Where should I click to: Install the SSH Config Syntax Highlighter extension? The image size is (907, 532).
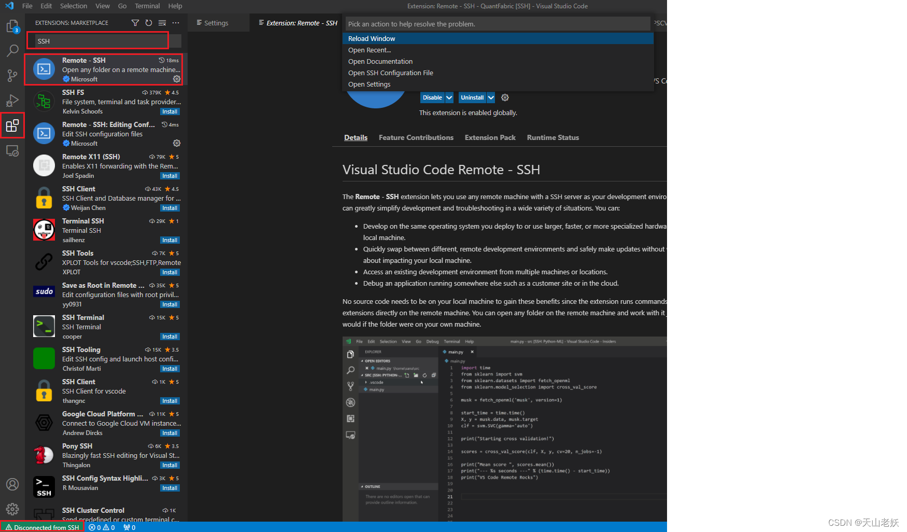tap(170, 488)
